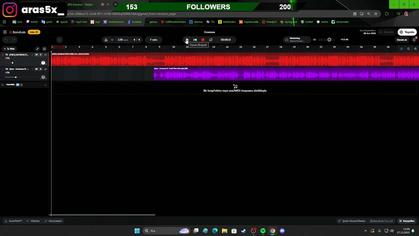Select the track 02 microphone icon
Image resolution: width=419 pixels, height=236 pixels.
3,69
